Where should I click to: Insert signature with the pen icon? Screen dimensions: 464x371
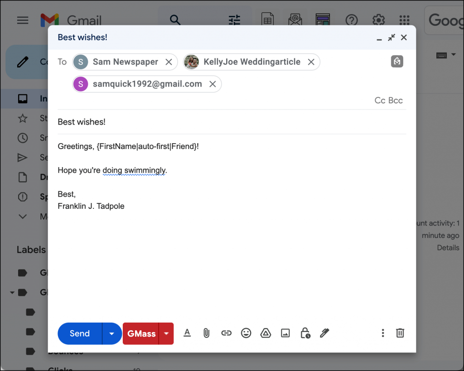(324, 333)
